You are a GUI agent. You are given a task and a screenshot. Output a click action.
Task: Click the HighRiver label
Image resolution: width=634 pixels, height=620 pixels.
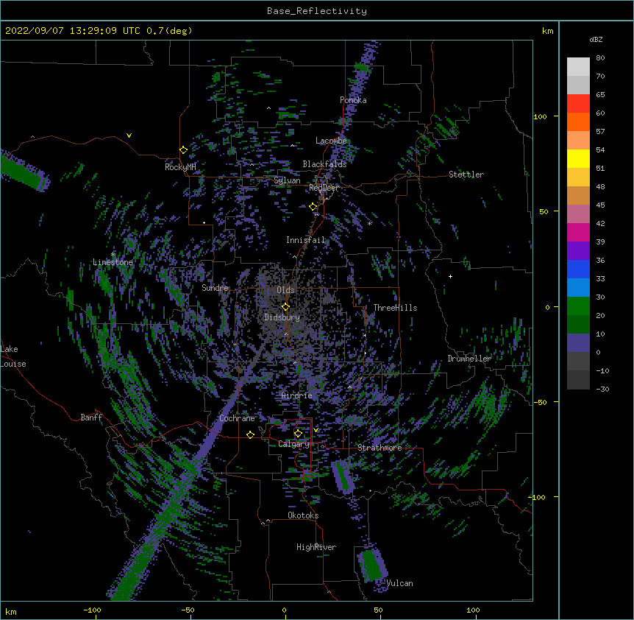click(x=316, y=547)
